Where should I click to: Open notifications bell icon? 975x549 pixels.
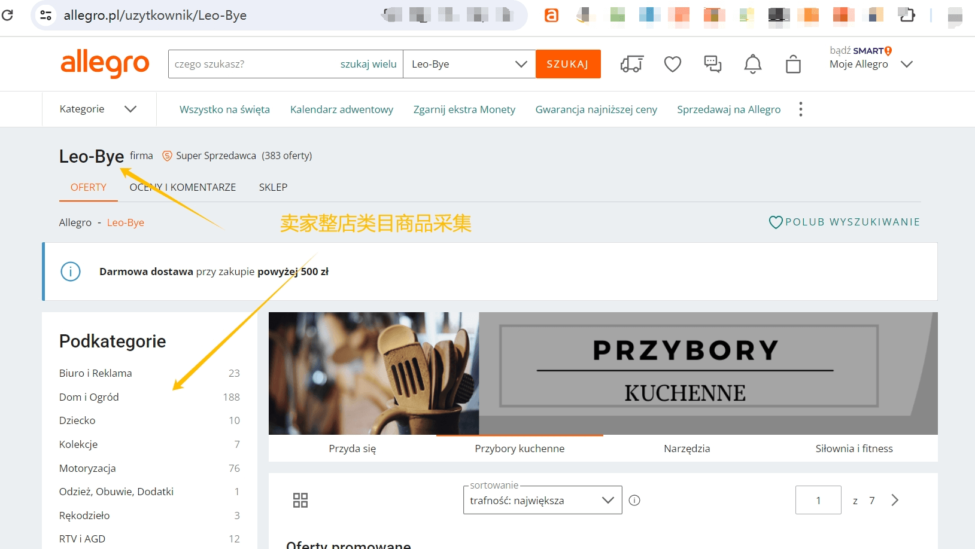tap(753, 63)
